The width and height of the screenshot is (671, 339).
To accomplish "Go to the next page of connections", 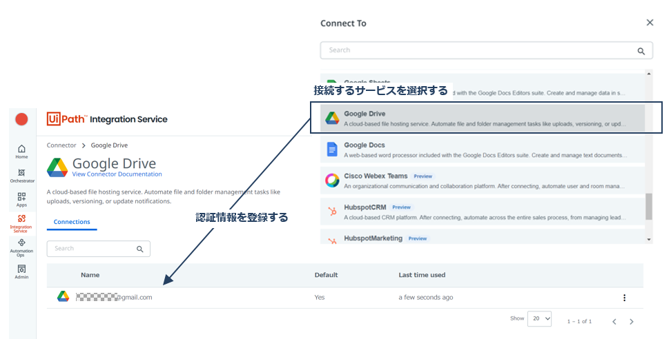I will click(x=632, y=322).
